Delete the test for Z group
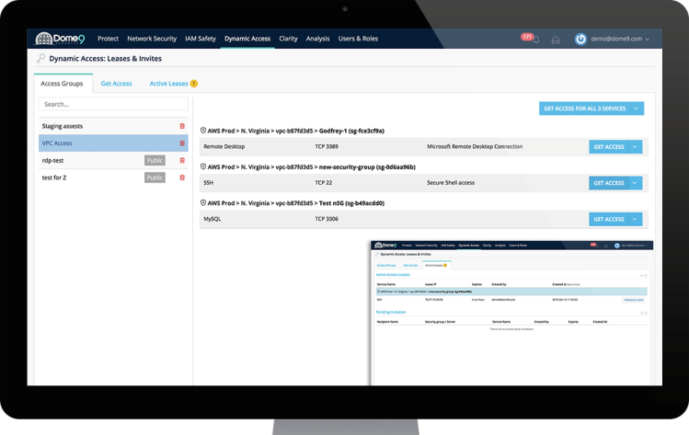Screen dimensions: 689x435 (182, 177)
